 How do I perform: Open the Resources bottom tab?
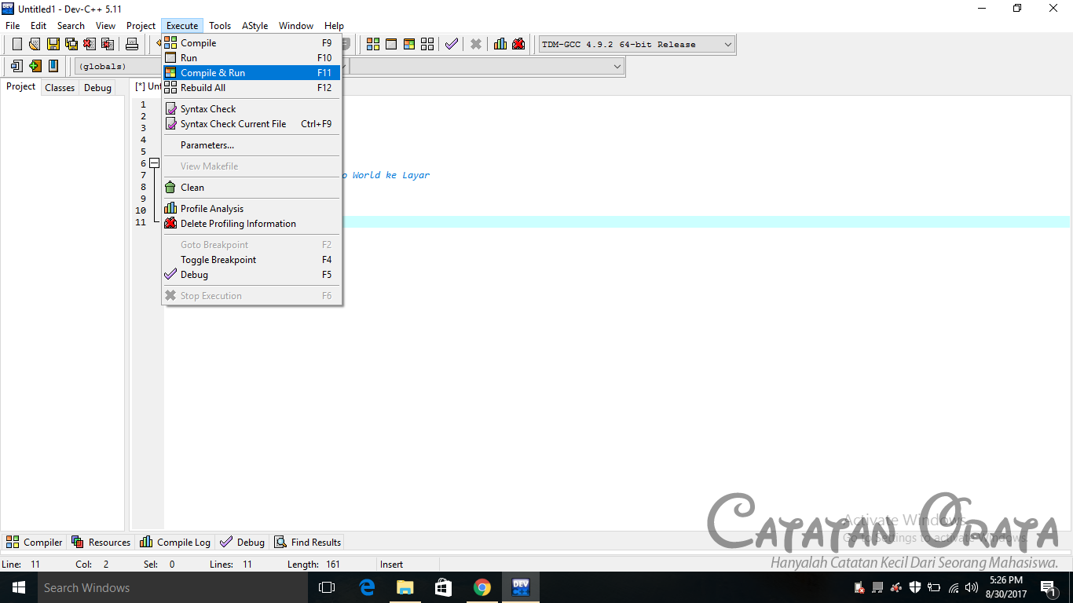101,543
